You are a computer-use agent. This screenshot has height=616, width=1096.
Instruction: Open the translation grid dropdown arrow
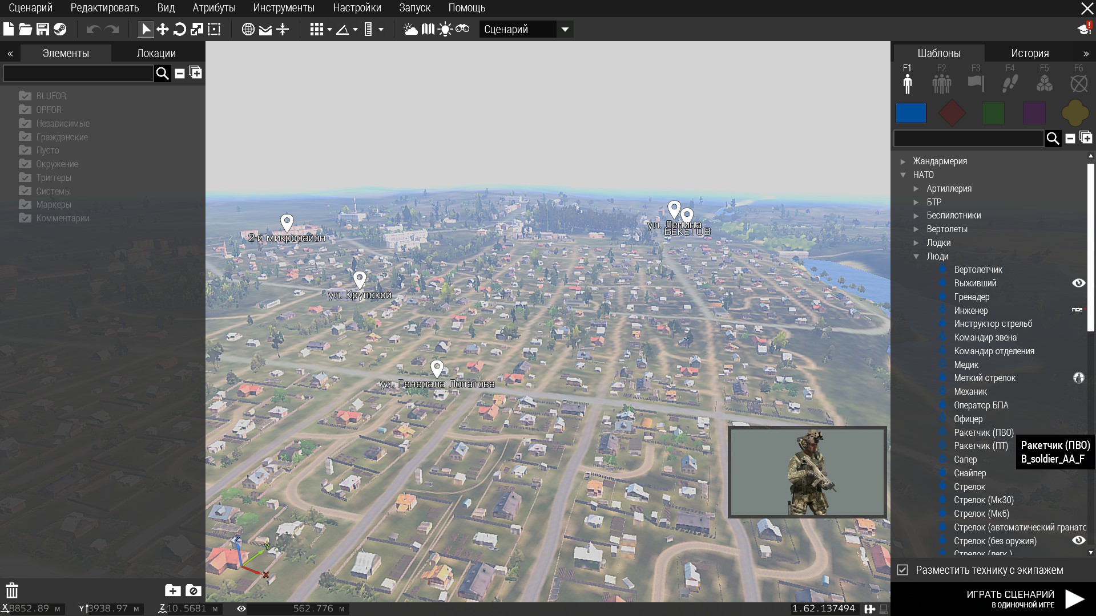point(329,30)
